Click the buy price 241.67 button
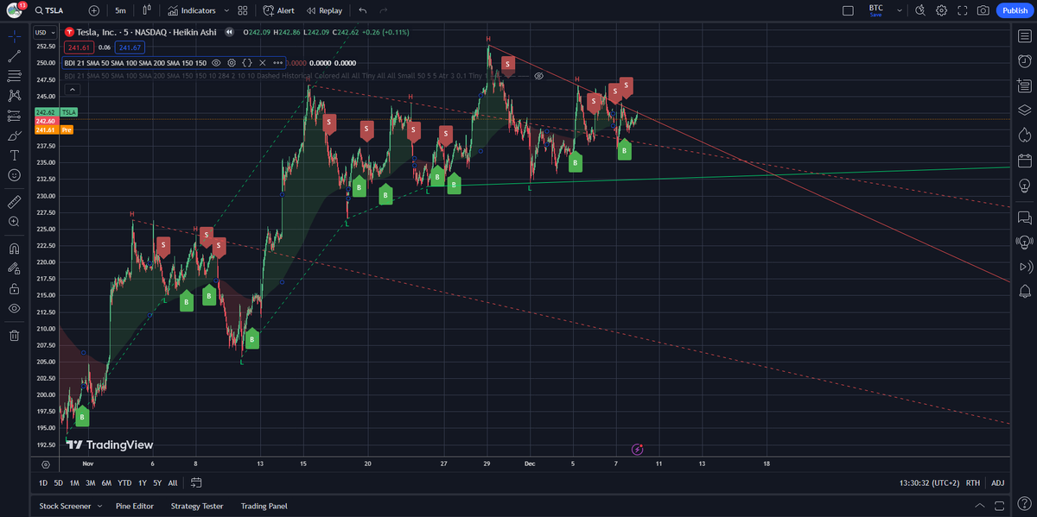Screen dimensions: 1037x517 (130, 47)
